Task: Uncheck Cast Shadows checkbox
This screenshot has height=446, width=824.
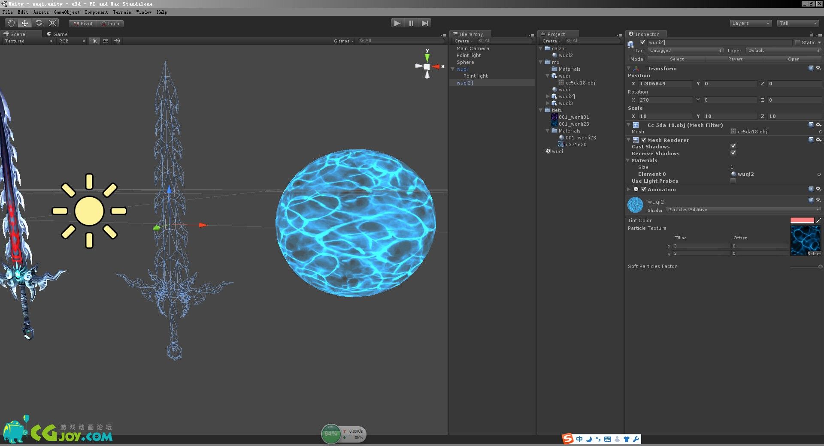Action: click(733, 146)
